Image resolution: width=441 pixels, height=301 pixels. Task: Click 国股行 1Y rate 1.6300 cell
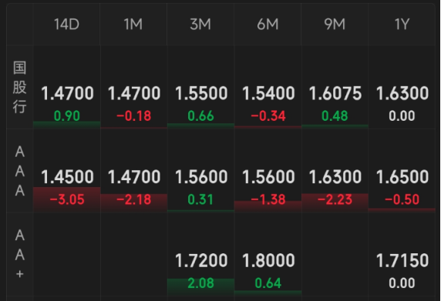point(402,87)
